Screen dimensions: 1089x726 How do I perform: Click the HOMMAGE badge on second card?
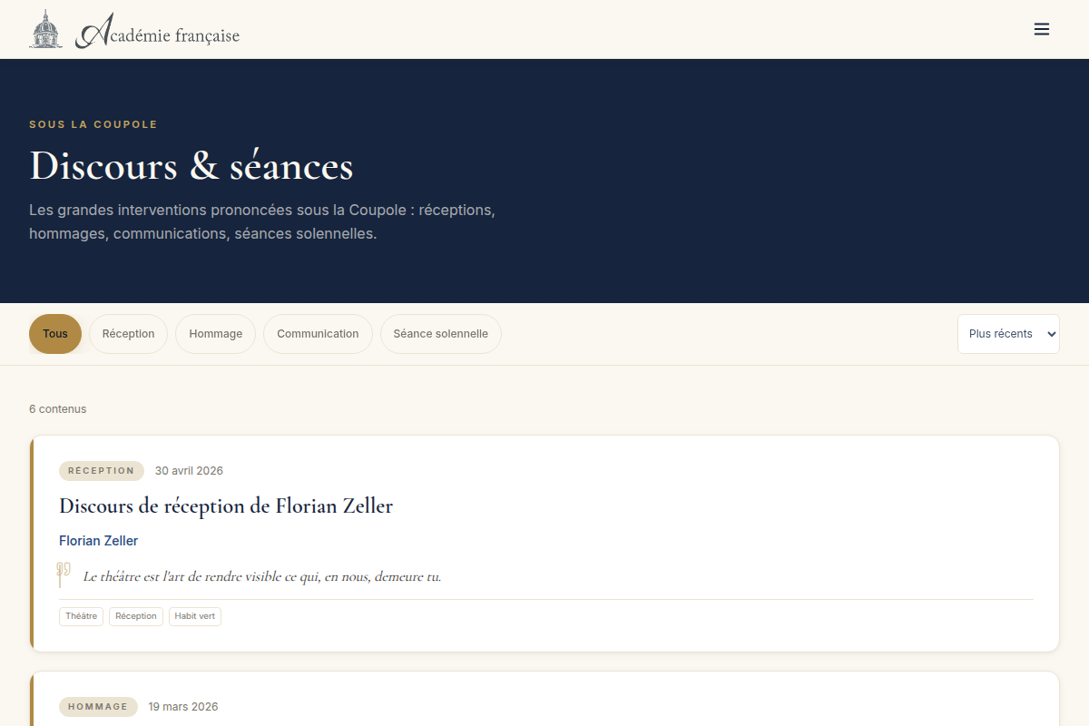pos(98,707)
